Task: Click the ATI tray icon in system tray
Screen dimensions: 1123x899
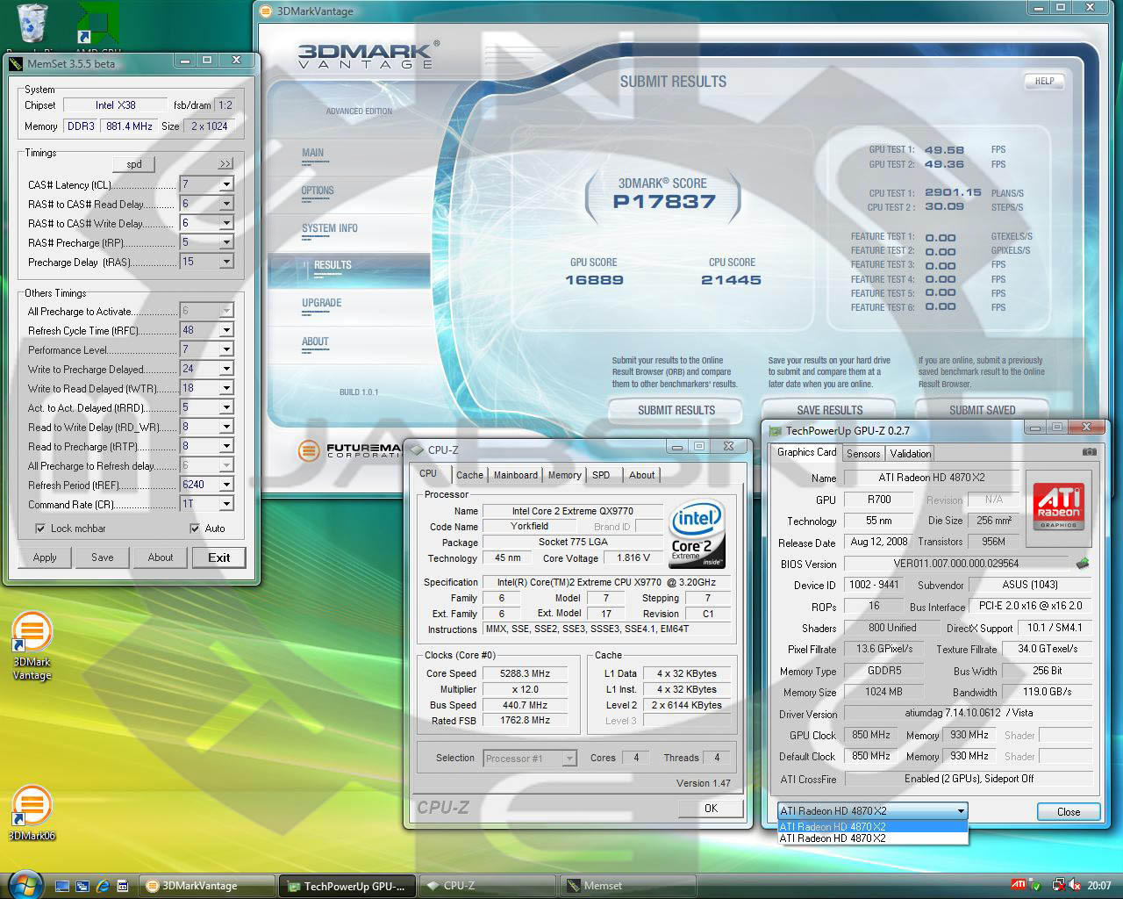Action: (1019, 885)
